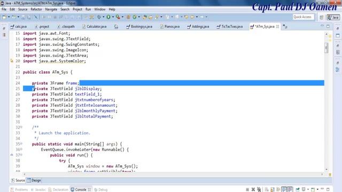Click the Run External Tools icon
This screenshot has height=192, width=342.
point(118,17)
